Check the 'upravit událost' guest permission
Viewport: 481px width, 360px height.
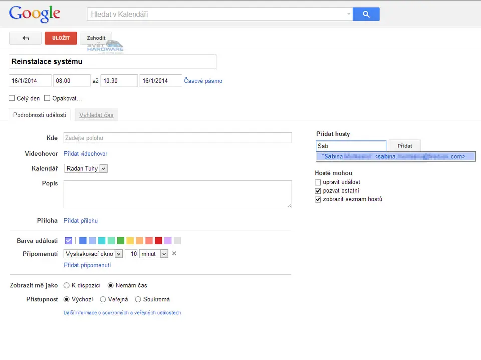coord(318,182)
